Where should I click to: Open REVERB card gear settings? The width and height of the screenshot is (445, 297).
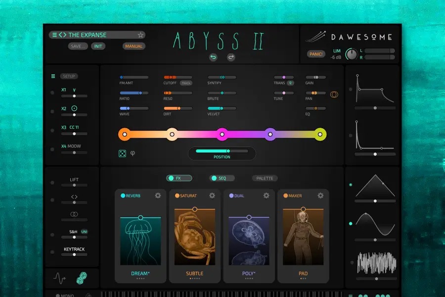point(158,196)
